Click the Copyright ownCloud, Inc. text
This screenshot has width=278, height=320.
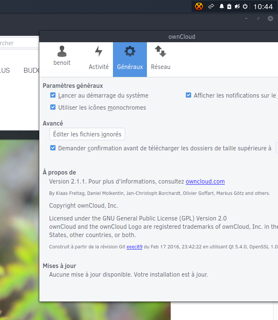(x=83, y=205)
